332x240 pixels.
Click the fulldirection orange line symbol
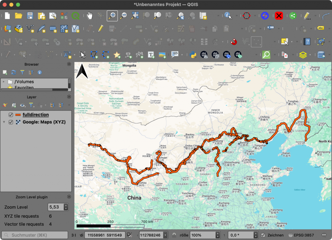(18, 115)
